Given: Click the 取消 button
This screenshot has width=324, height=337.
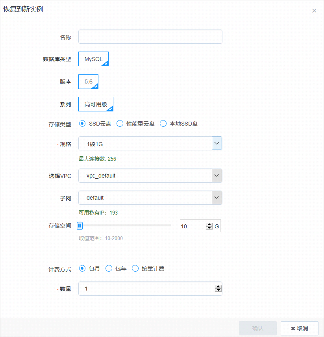Looking at the screenshot, I should [x=300, y=328].
